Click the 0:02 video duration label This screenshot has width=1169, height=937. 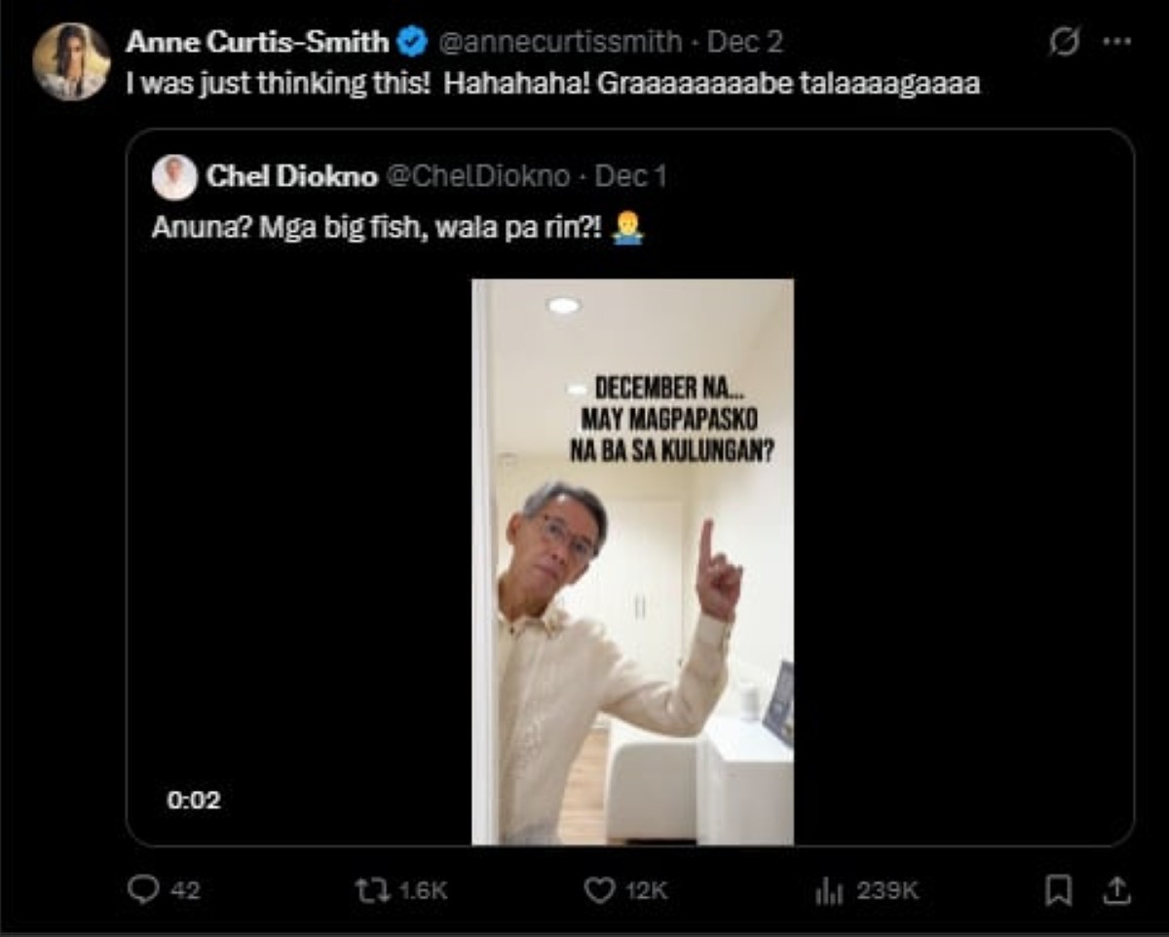tap(194, 801)
